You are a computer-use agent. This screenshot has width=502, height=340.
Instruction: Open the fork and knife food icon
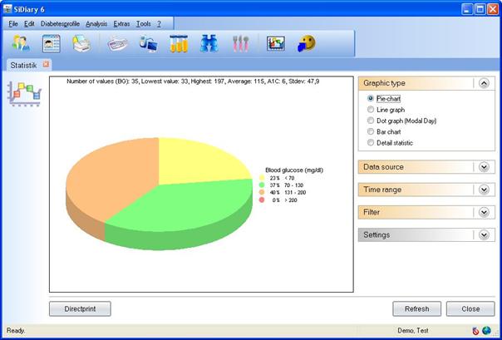click(x=241, y=43)
